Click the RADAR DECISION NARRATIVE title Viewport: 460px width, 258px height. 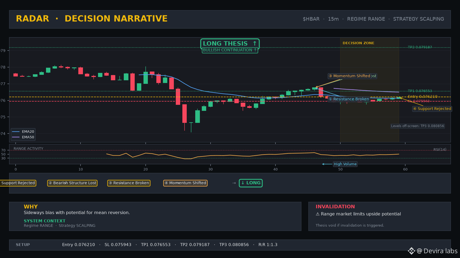92,19
